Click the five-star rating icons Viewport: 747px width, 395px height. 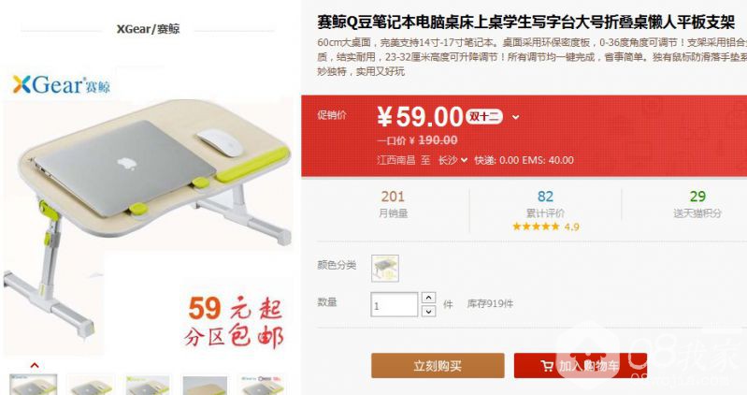coord(536,227)
